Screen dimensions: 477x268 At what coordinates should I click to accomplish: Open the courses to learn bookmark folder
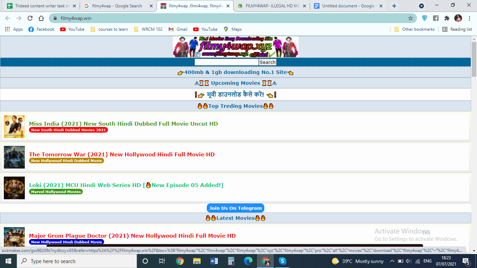pos(109,29)
